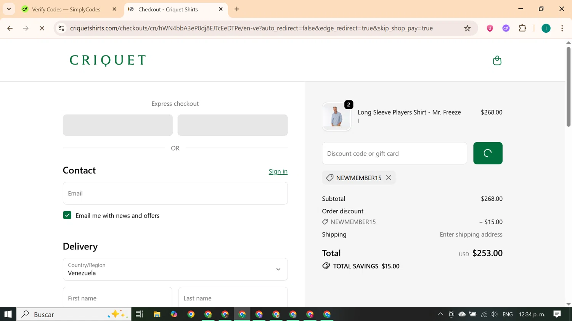Click into the Email field
Screen dimensions: 572x321
click(x=175, y=193)
